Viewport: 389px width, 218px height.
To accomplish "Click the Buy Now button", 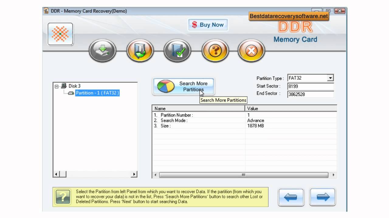I will click(x=208, y=25).
